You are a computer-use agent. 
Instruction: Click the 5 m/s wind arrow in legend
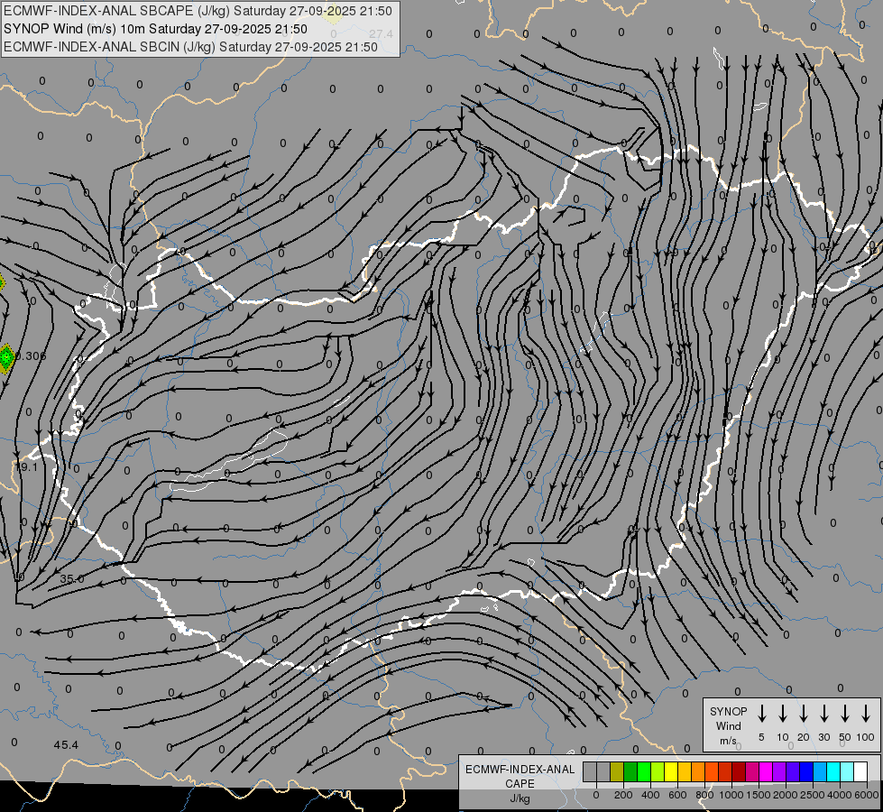click(762, 714)
